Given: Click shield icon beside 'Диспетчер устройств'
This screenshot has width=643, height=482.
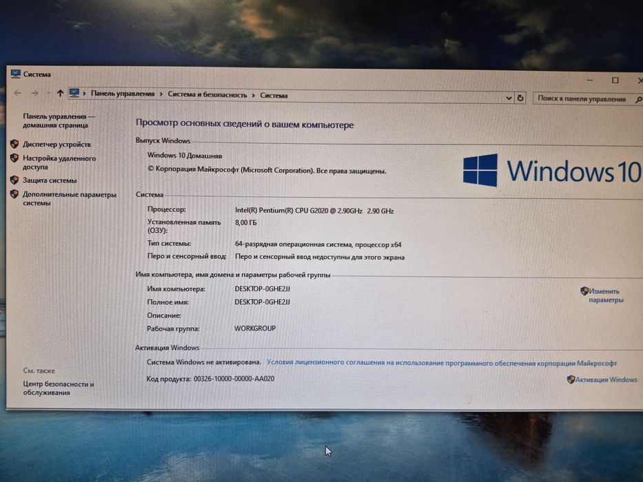Looking at the screenshot, I should click(14, 144).
